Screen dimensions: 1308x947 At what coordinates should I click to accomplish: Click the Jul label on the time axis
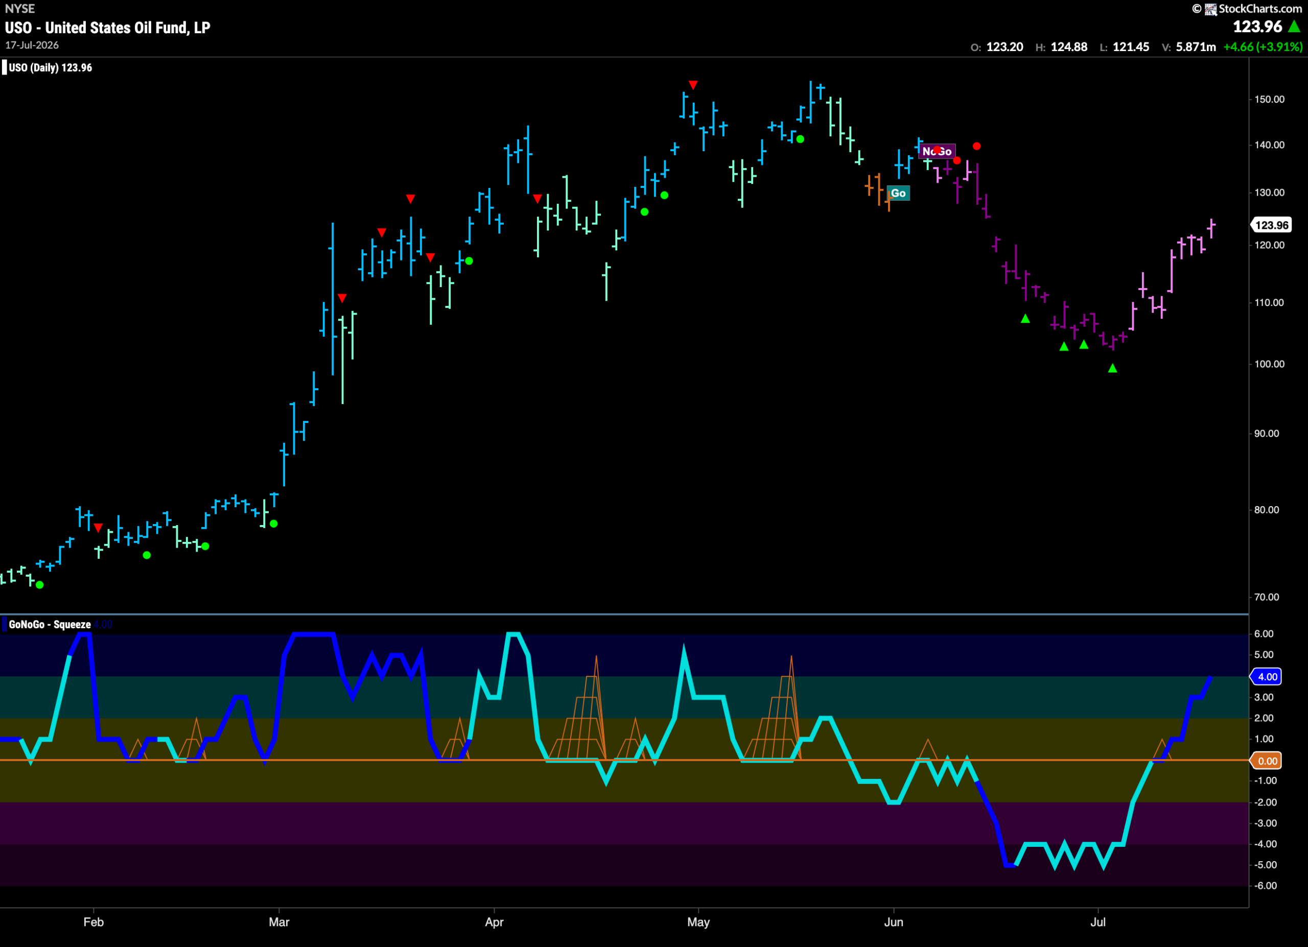1098,921
